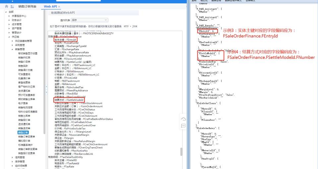Open the 操作列表 dropdown showing 保存
This screenshot has height=169, width=318.
pos(90,20)
